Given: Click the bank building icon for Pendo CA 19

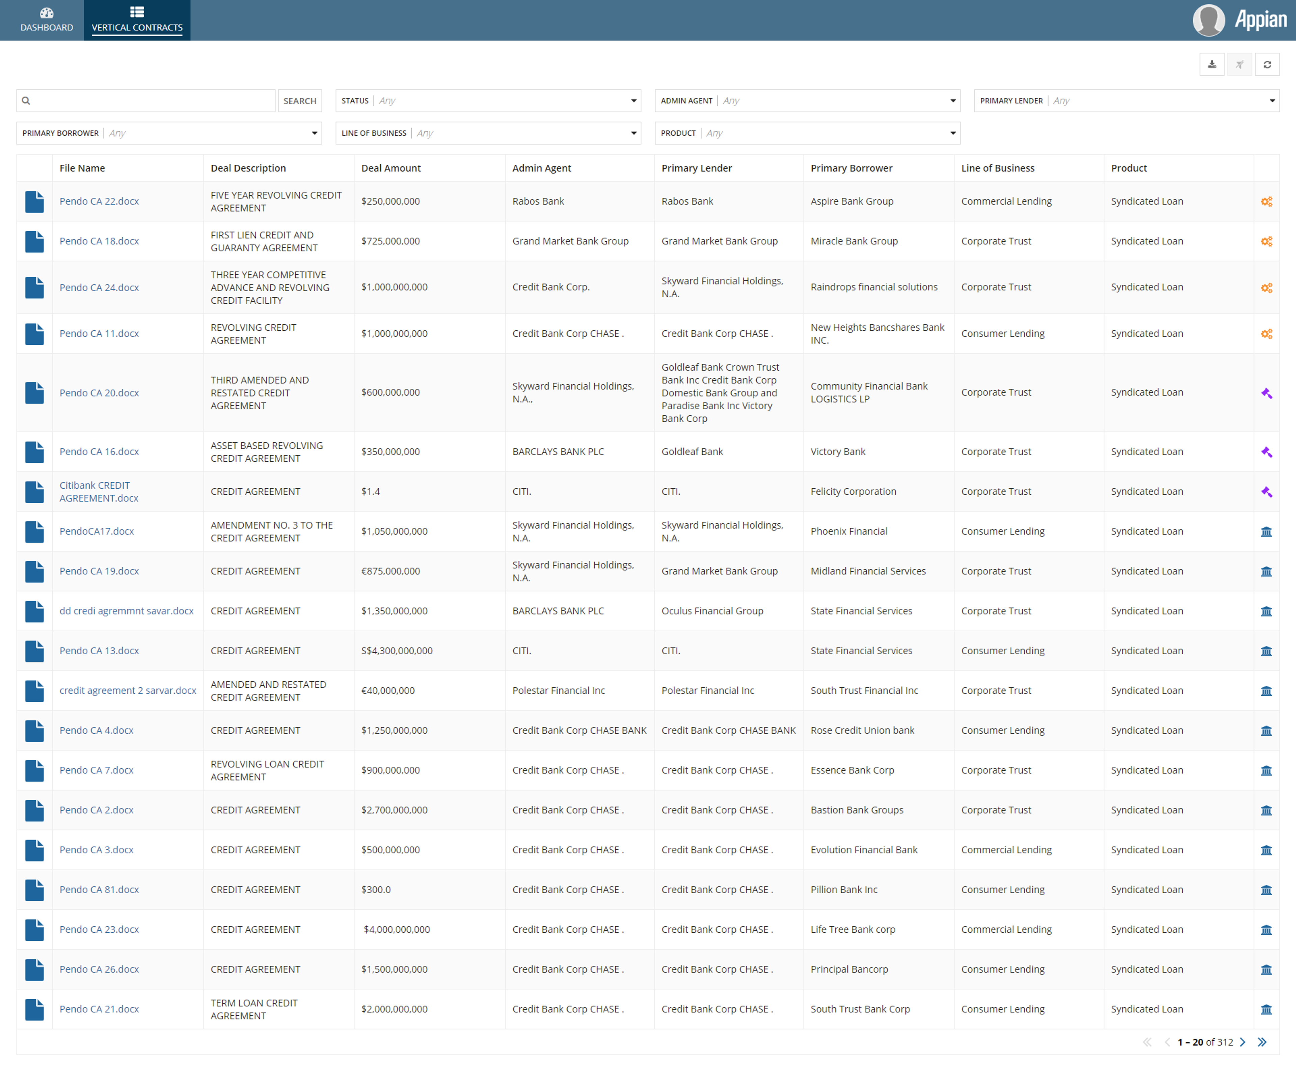Looking at the screenshot, I should click(x=1267, y=572).
